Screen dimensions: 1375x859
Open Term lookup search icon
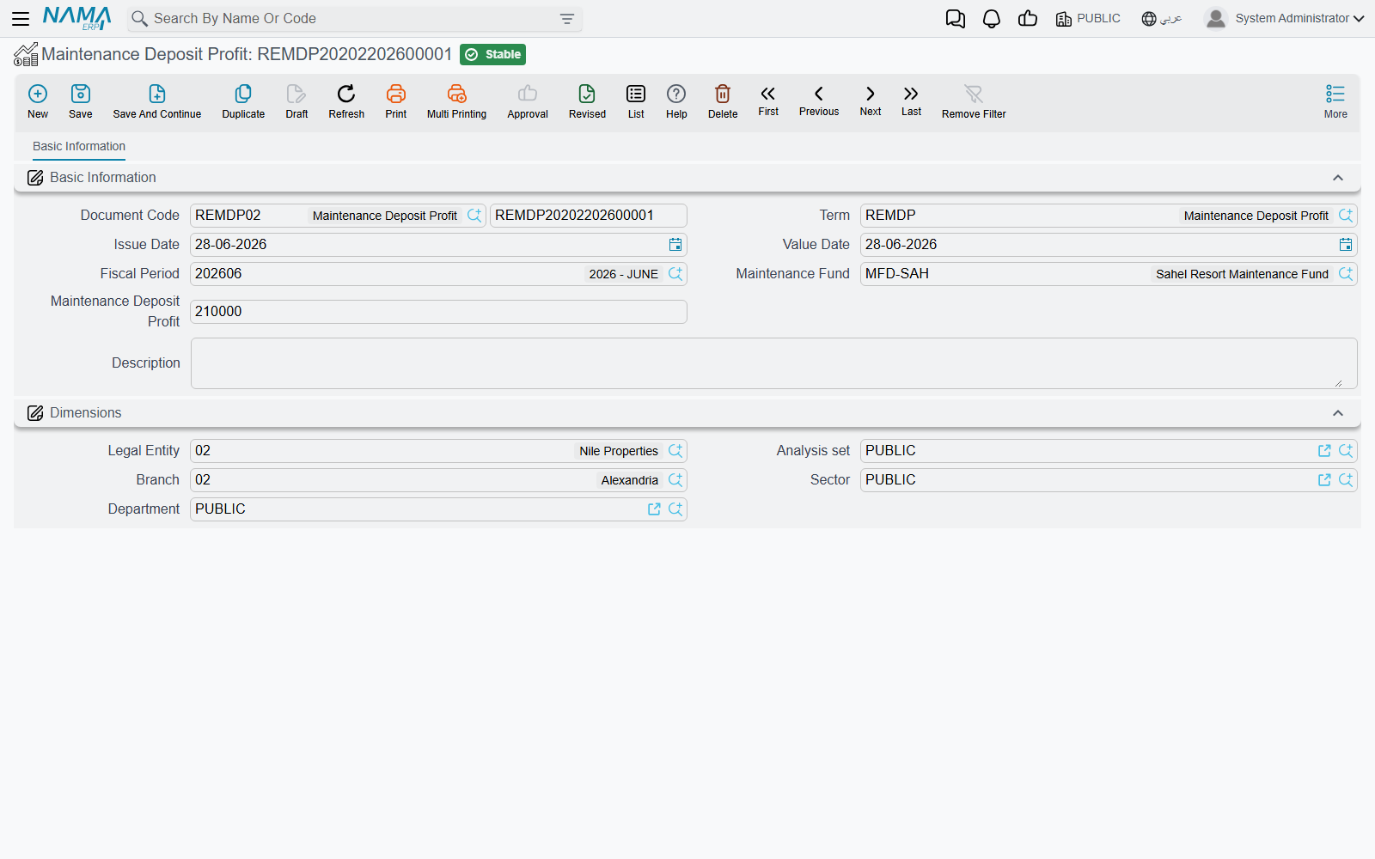pos(1346,216)
